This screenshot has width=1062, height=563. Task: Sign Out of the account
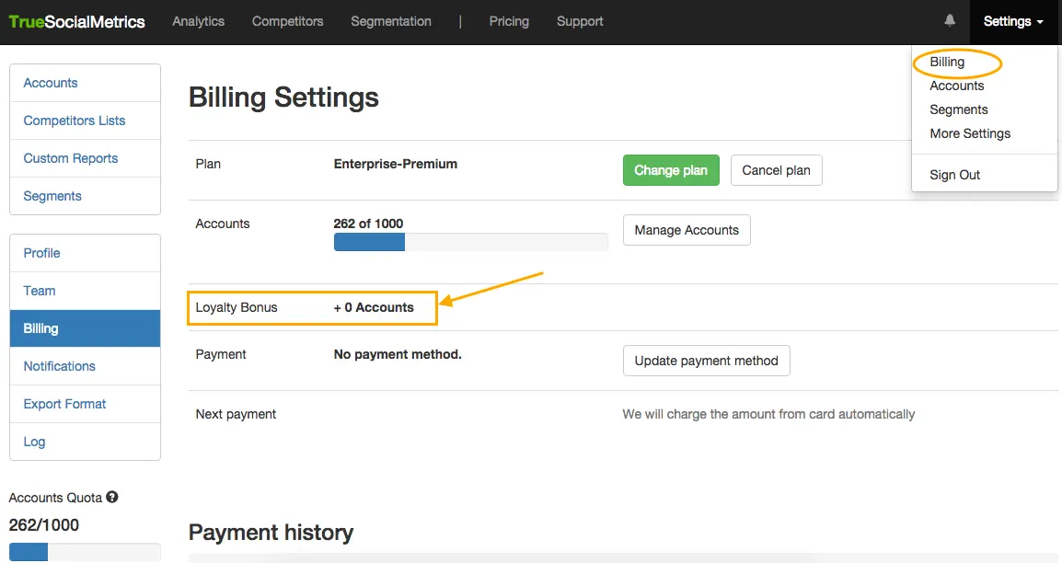click(954, 175)
